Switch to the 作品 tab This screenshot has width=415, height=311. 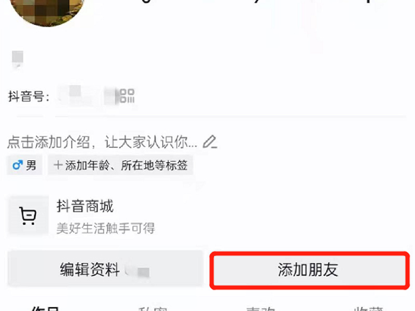point(46,308)
